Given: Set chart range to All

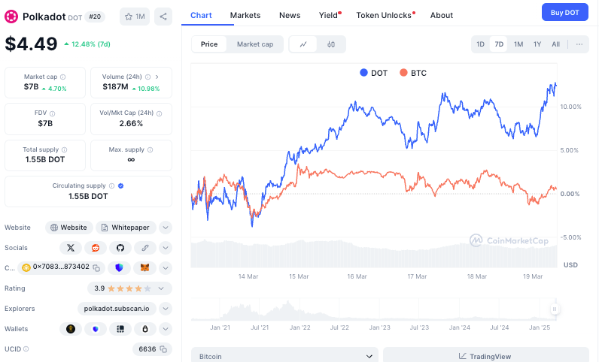Looking at the screenshot, I should pyautogui.click(x=556, y=44).
